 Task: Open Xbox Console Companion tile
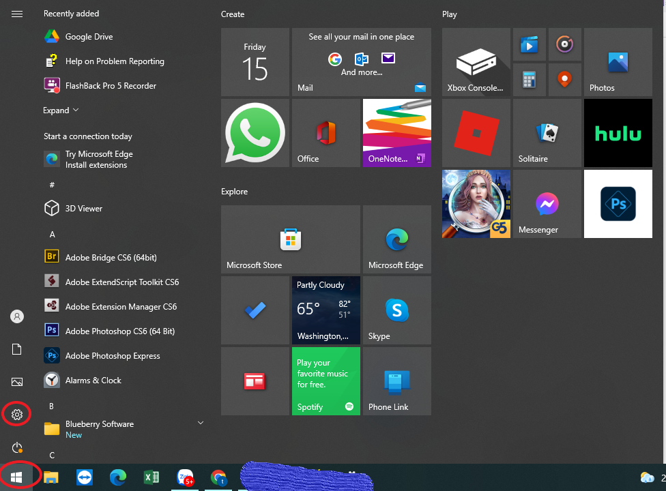pyautogui.click(x=476, y=62)
